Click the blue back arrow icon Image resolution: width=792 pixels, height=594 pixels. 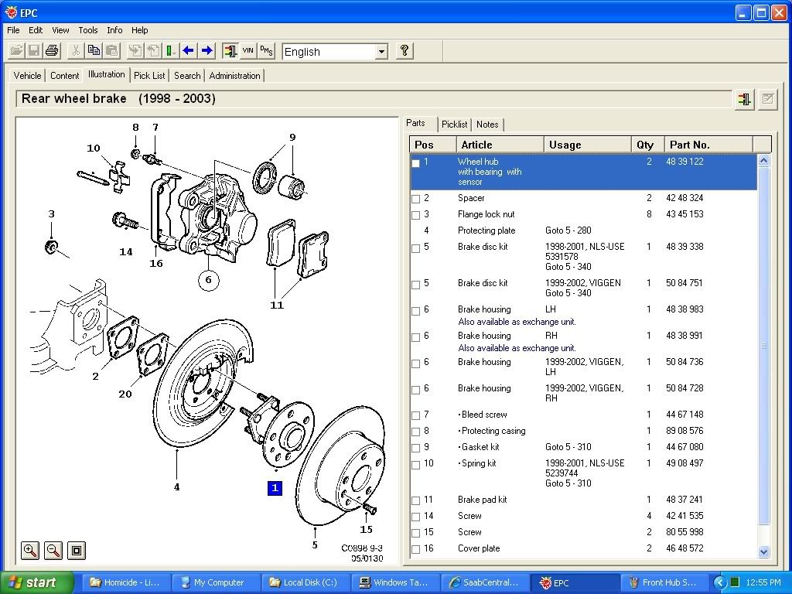[x=188, y=50]
